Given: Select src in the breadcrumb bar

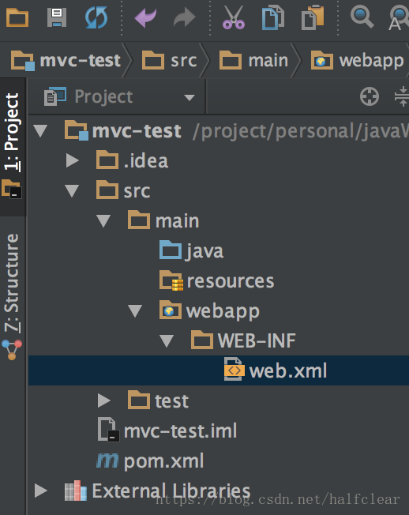Looking at the screenshot, I should click(x=169, y=60).
